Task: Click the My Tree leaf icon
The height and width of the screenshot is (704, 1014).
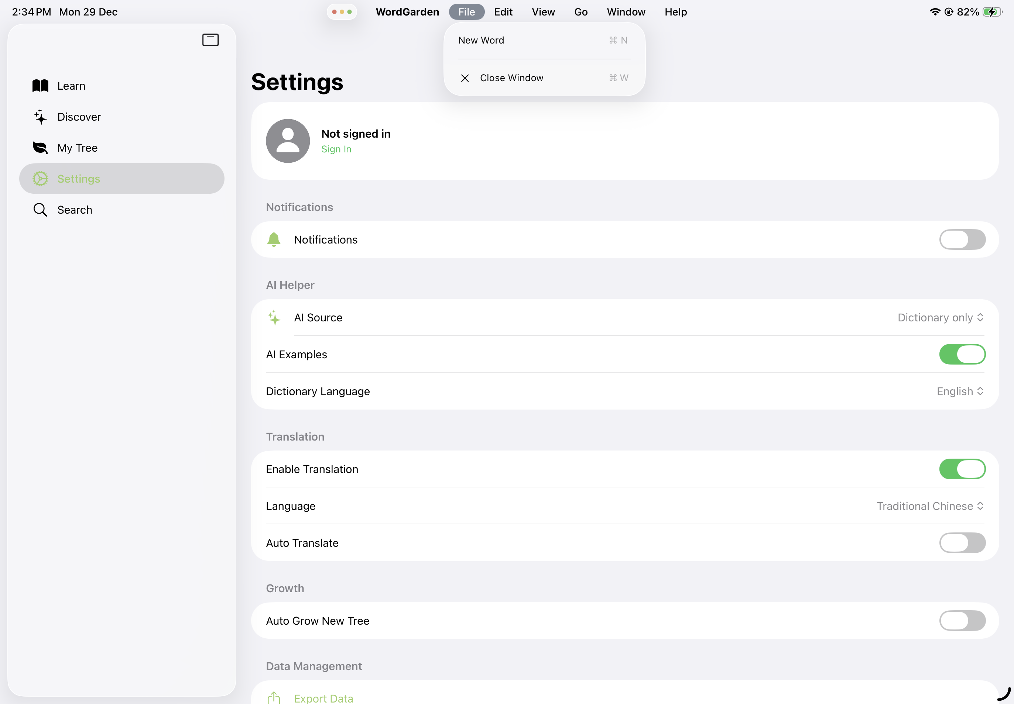Action: (x=40, y=148)
